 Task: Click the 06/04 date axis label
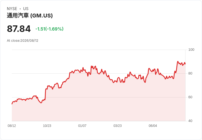[153, 126]
